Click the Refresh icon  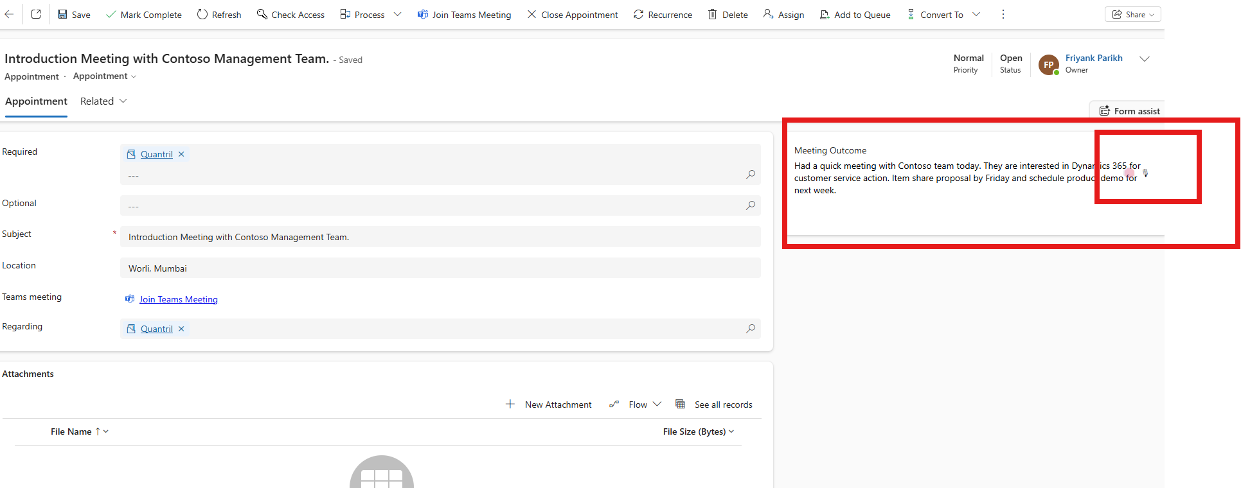coord(202,14)
